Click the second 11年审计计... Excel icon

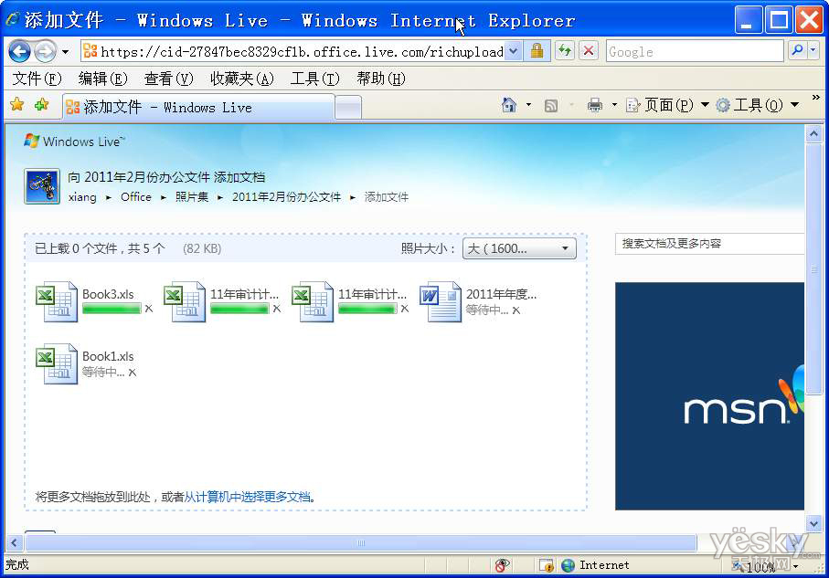point(313,301)
